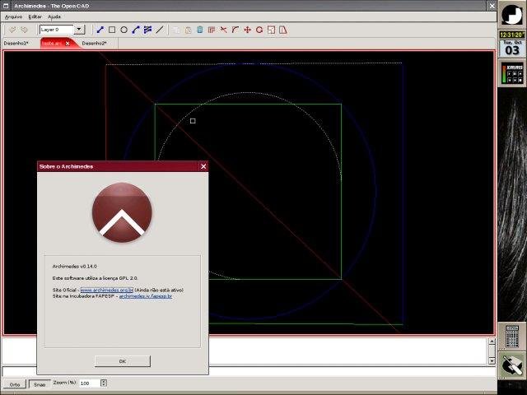This screenshot has width=527, height=395.
Task: Adjust the Zoom percentage stepper
Action: pos(104,383)
